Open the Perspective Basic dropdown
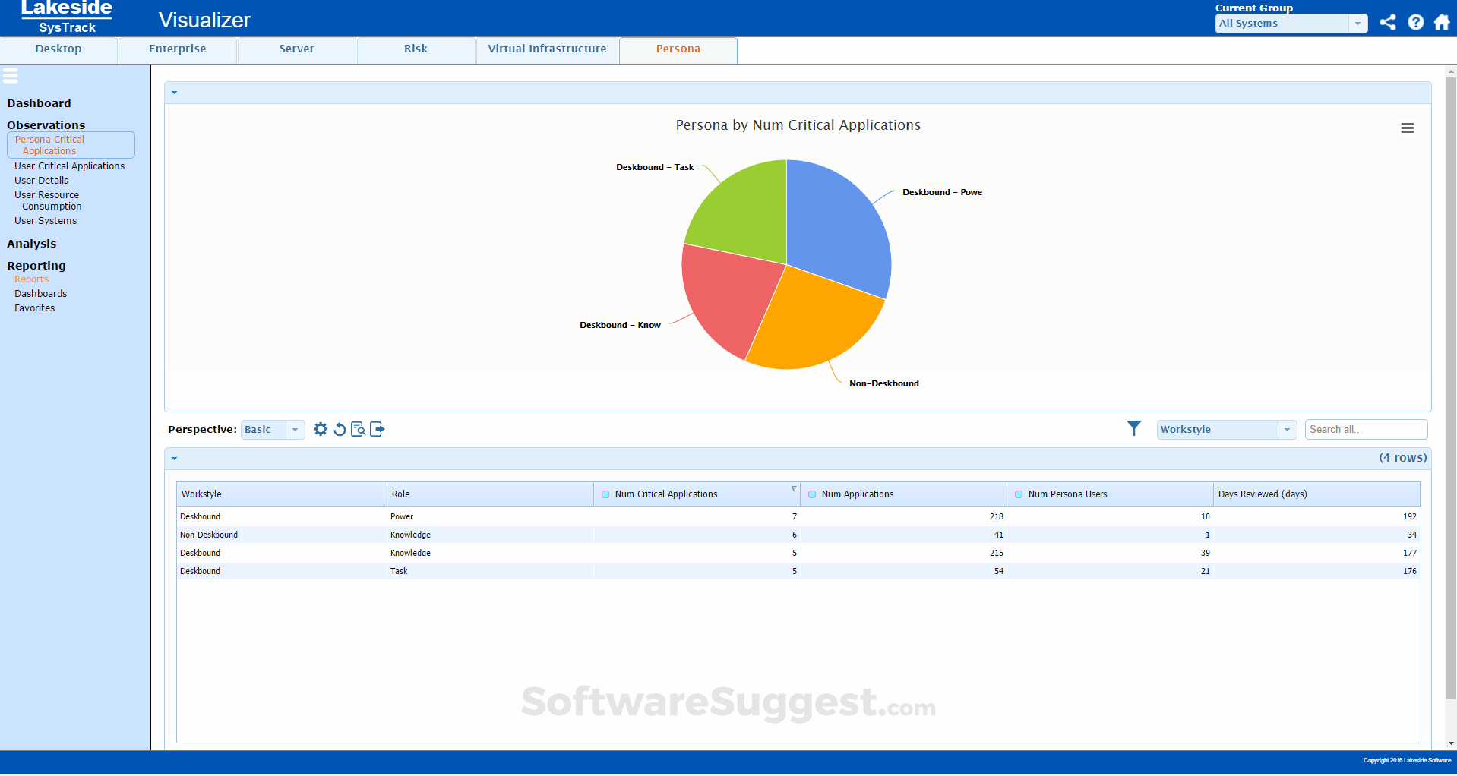The height and width of the screenshot is (776, 1457). [295, 429]
